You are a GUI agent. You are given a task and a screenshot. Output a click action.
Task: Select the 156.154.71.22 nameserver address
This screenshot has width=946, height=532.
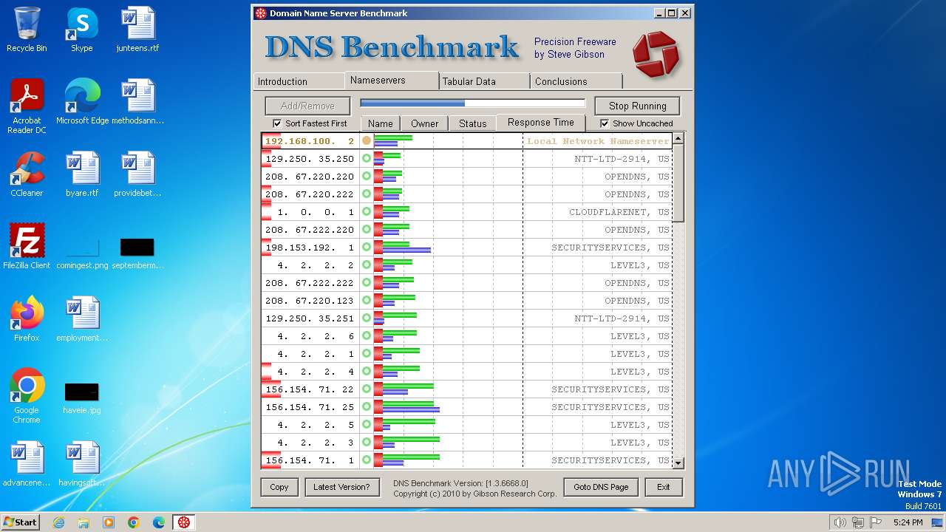coord(310,389)
